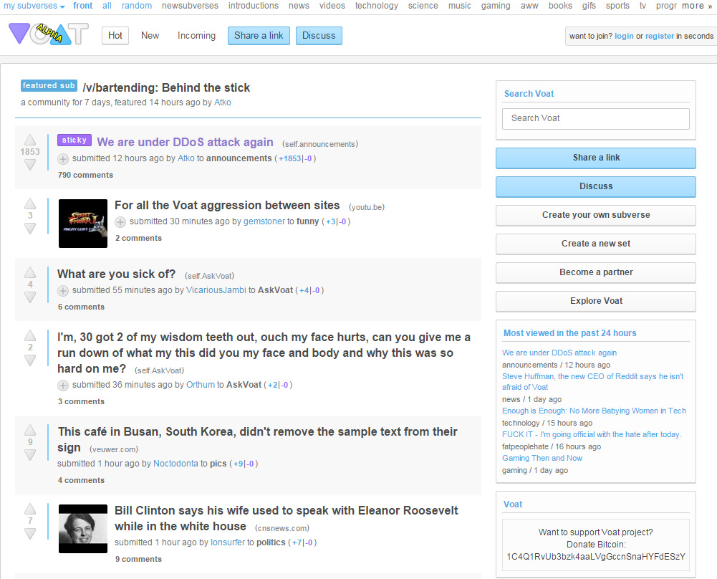
Task: Open the Street Fighter video thumbnail
Action: [x=83, y=224]
